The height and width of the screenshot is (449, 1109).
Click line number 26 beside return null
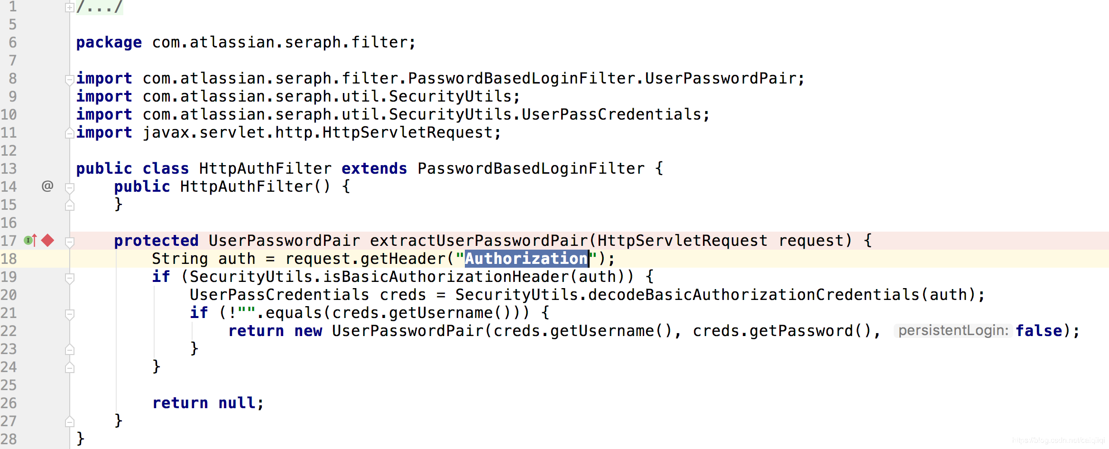click(9, 403)
